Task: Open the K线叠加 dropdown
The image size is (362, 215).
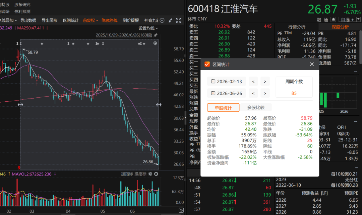Action: pos(8,20)
